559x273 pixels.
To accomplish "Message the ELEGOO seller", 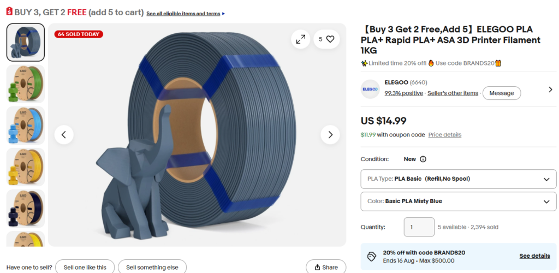I will pos(502,93).
